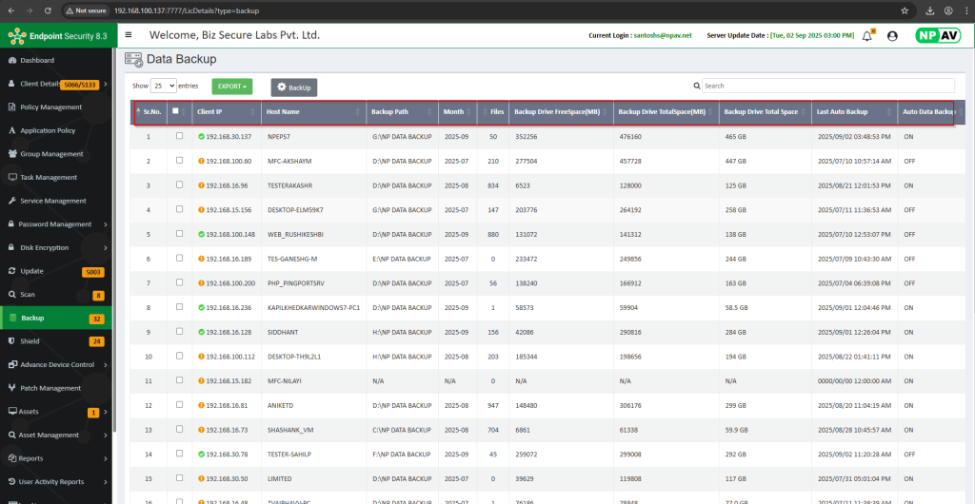
Task: Bookmark this page with star icon
Action: (904, 10)
